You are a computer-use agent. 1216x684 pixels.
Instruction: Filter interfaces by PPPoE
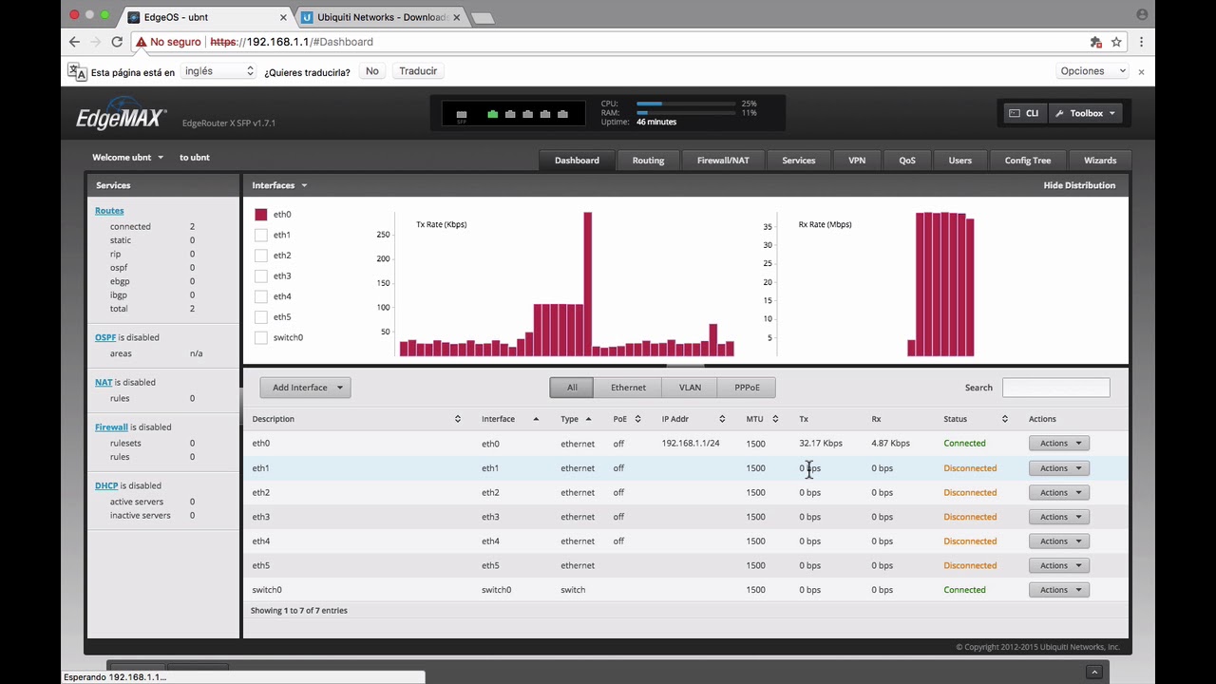coord(747,388)
